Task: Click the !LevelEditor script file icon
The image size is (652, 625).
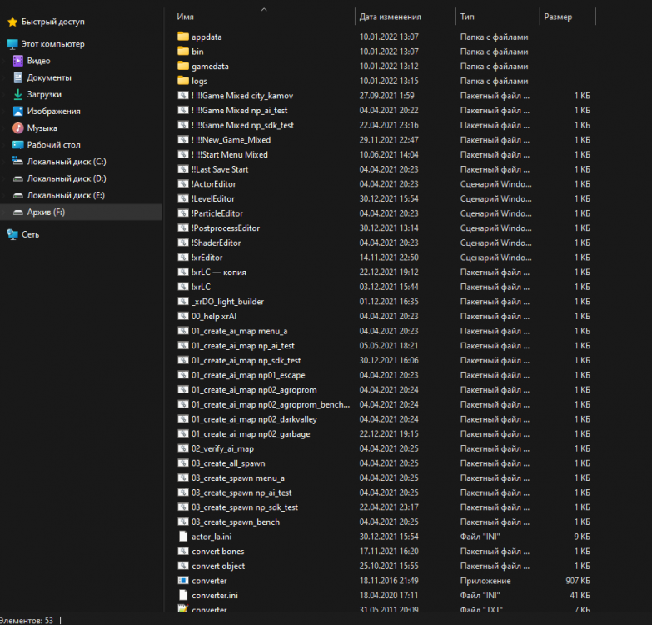Action: click(183, 199)
